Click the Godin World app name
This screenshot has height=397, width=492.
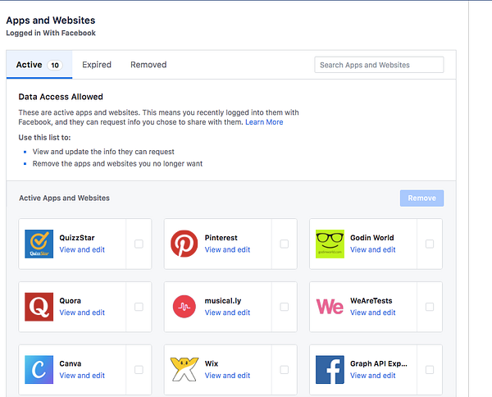pos(371,238)
